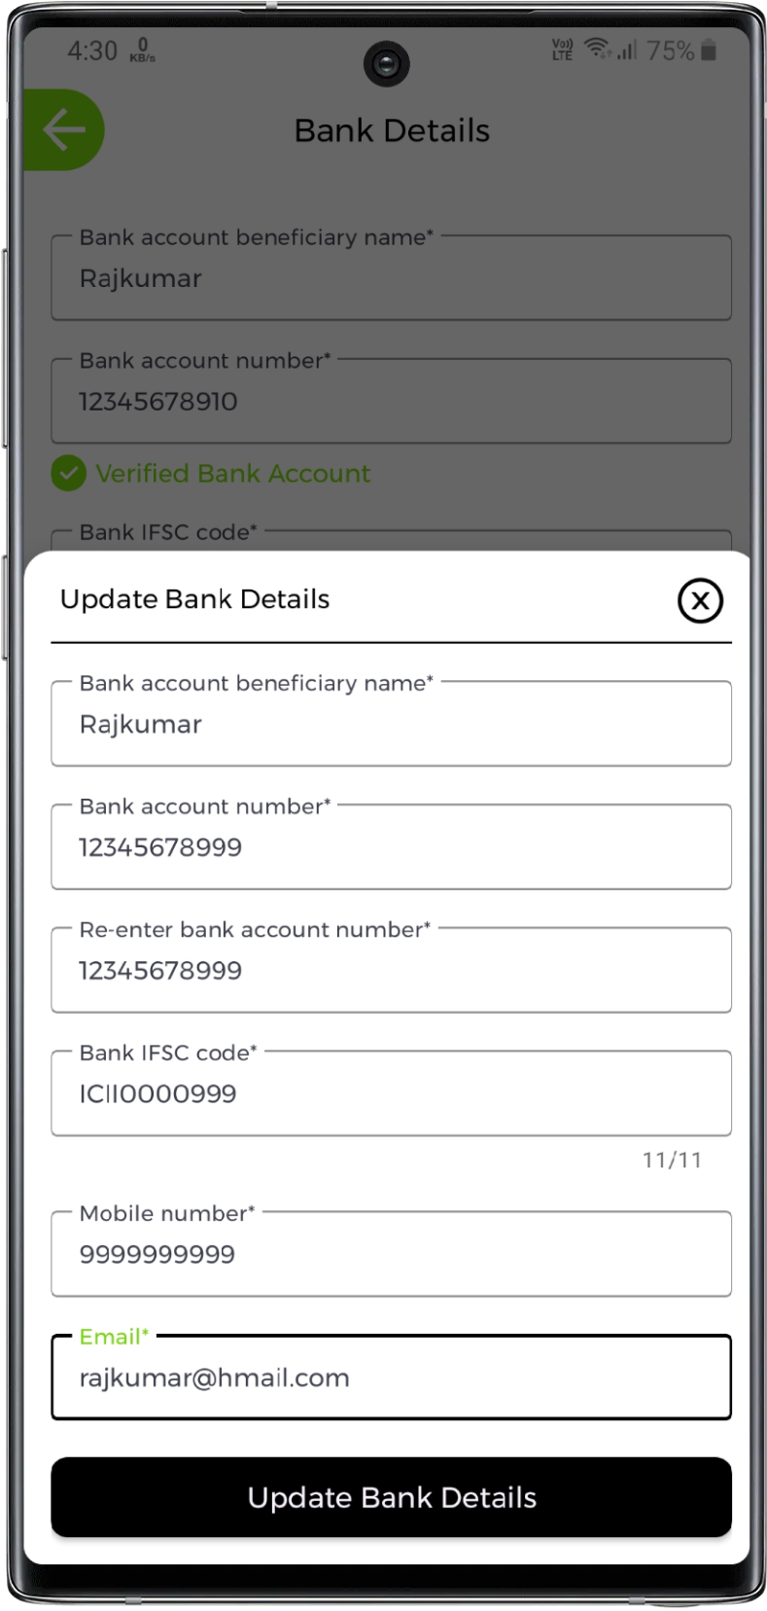
Task: Tap the KB/s network speed indicator
Action: click(142, 51)
